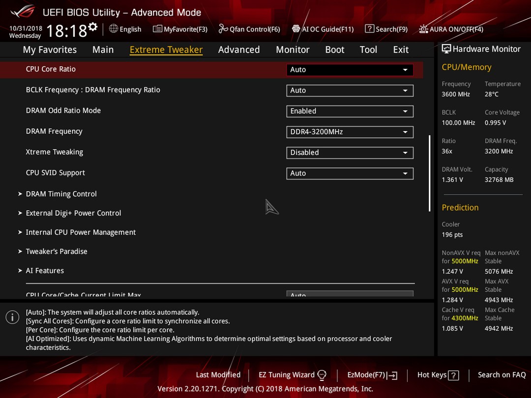Screen dimensions: 531x398
Task: Launch AI OC Guide(F11) icon
Action: coord(296,29)
